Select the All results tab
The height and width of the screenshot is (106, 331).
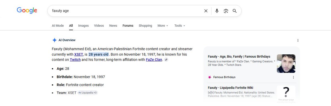coord(71,26)
